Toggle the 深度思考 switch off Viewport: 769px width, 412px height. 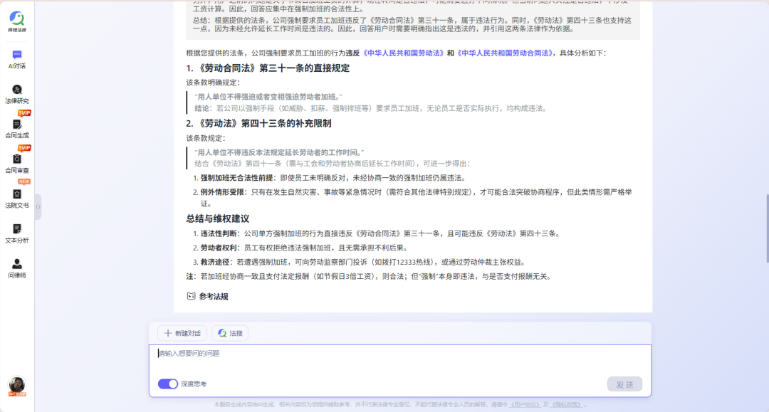168,384
